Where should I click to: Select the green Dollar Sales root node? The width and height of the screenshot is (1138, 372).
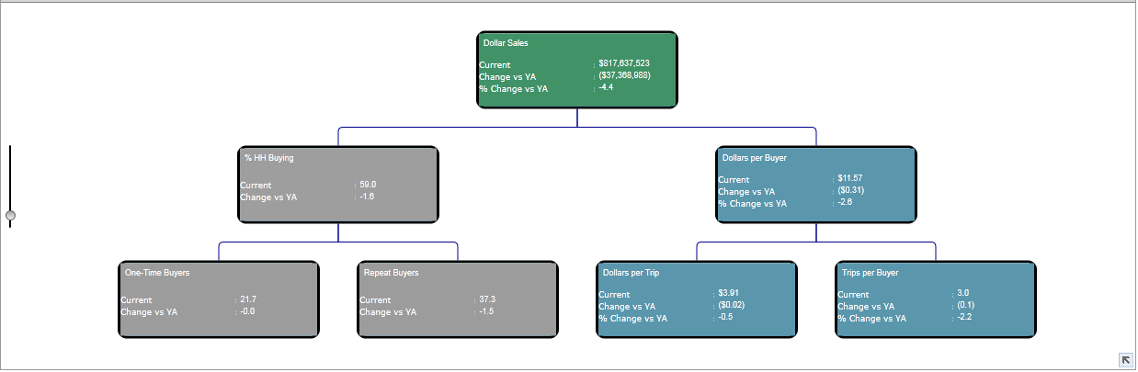[x=577, y=70]
